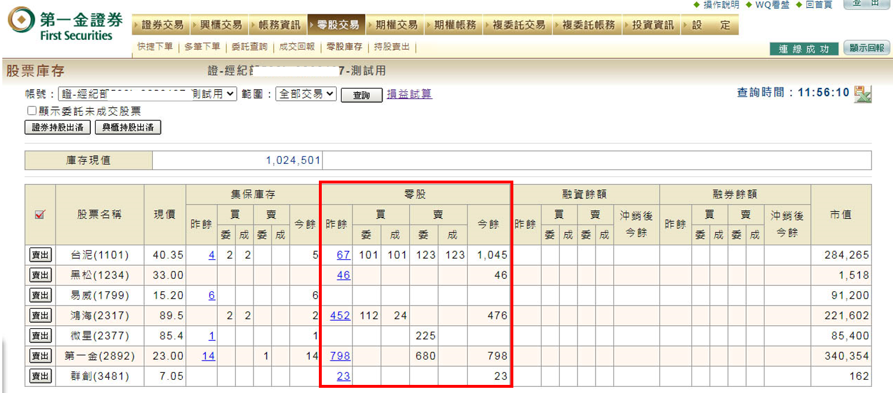Click 證券持股出清 button
This screenshot has width=893, height=393.
coord(57,127)
